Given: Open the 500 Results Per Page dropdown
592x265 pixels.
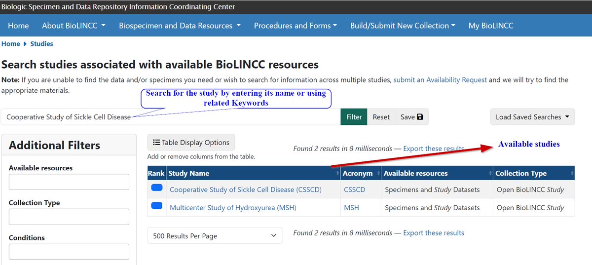Looking at the screenshot, I should (215, 236).
